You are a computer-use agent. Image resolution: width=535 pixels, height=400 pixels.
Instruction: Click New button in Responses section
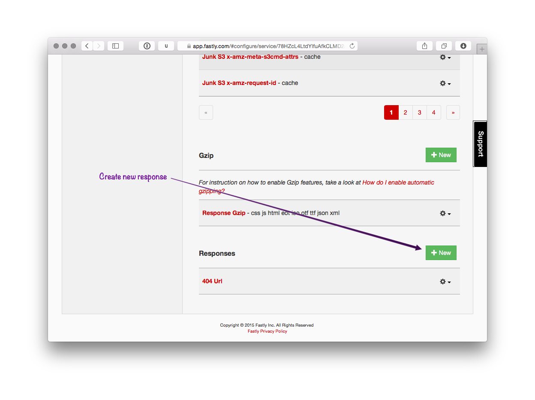pos(441,253)
